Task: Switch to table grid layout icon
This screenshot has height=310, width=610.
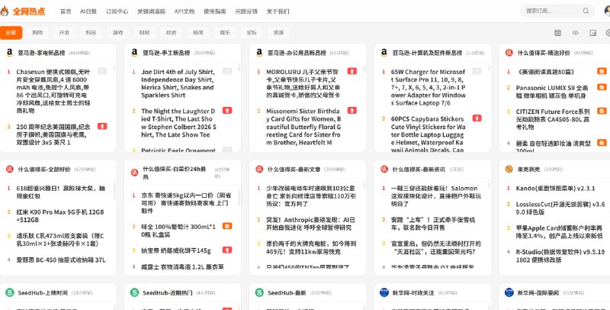Action: coord(557,33)
